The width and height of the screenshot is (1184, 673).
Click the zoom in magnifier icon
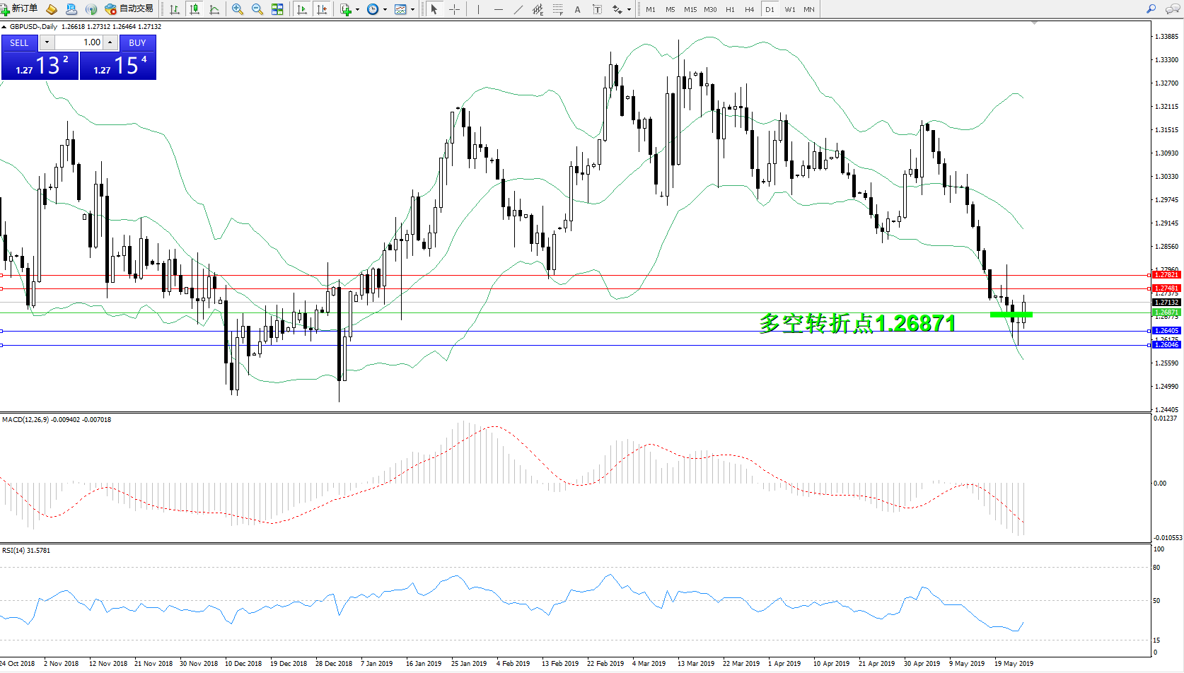[x=238, y=9]
